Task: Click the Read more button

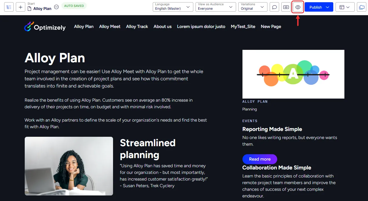Action: 260,159
